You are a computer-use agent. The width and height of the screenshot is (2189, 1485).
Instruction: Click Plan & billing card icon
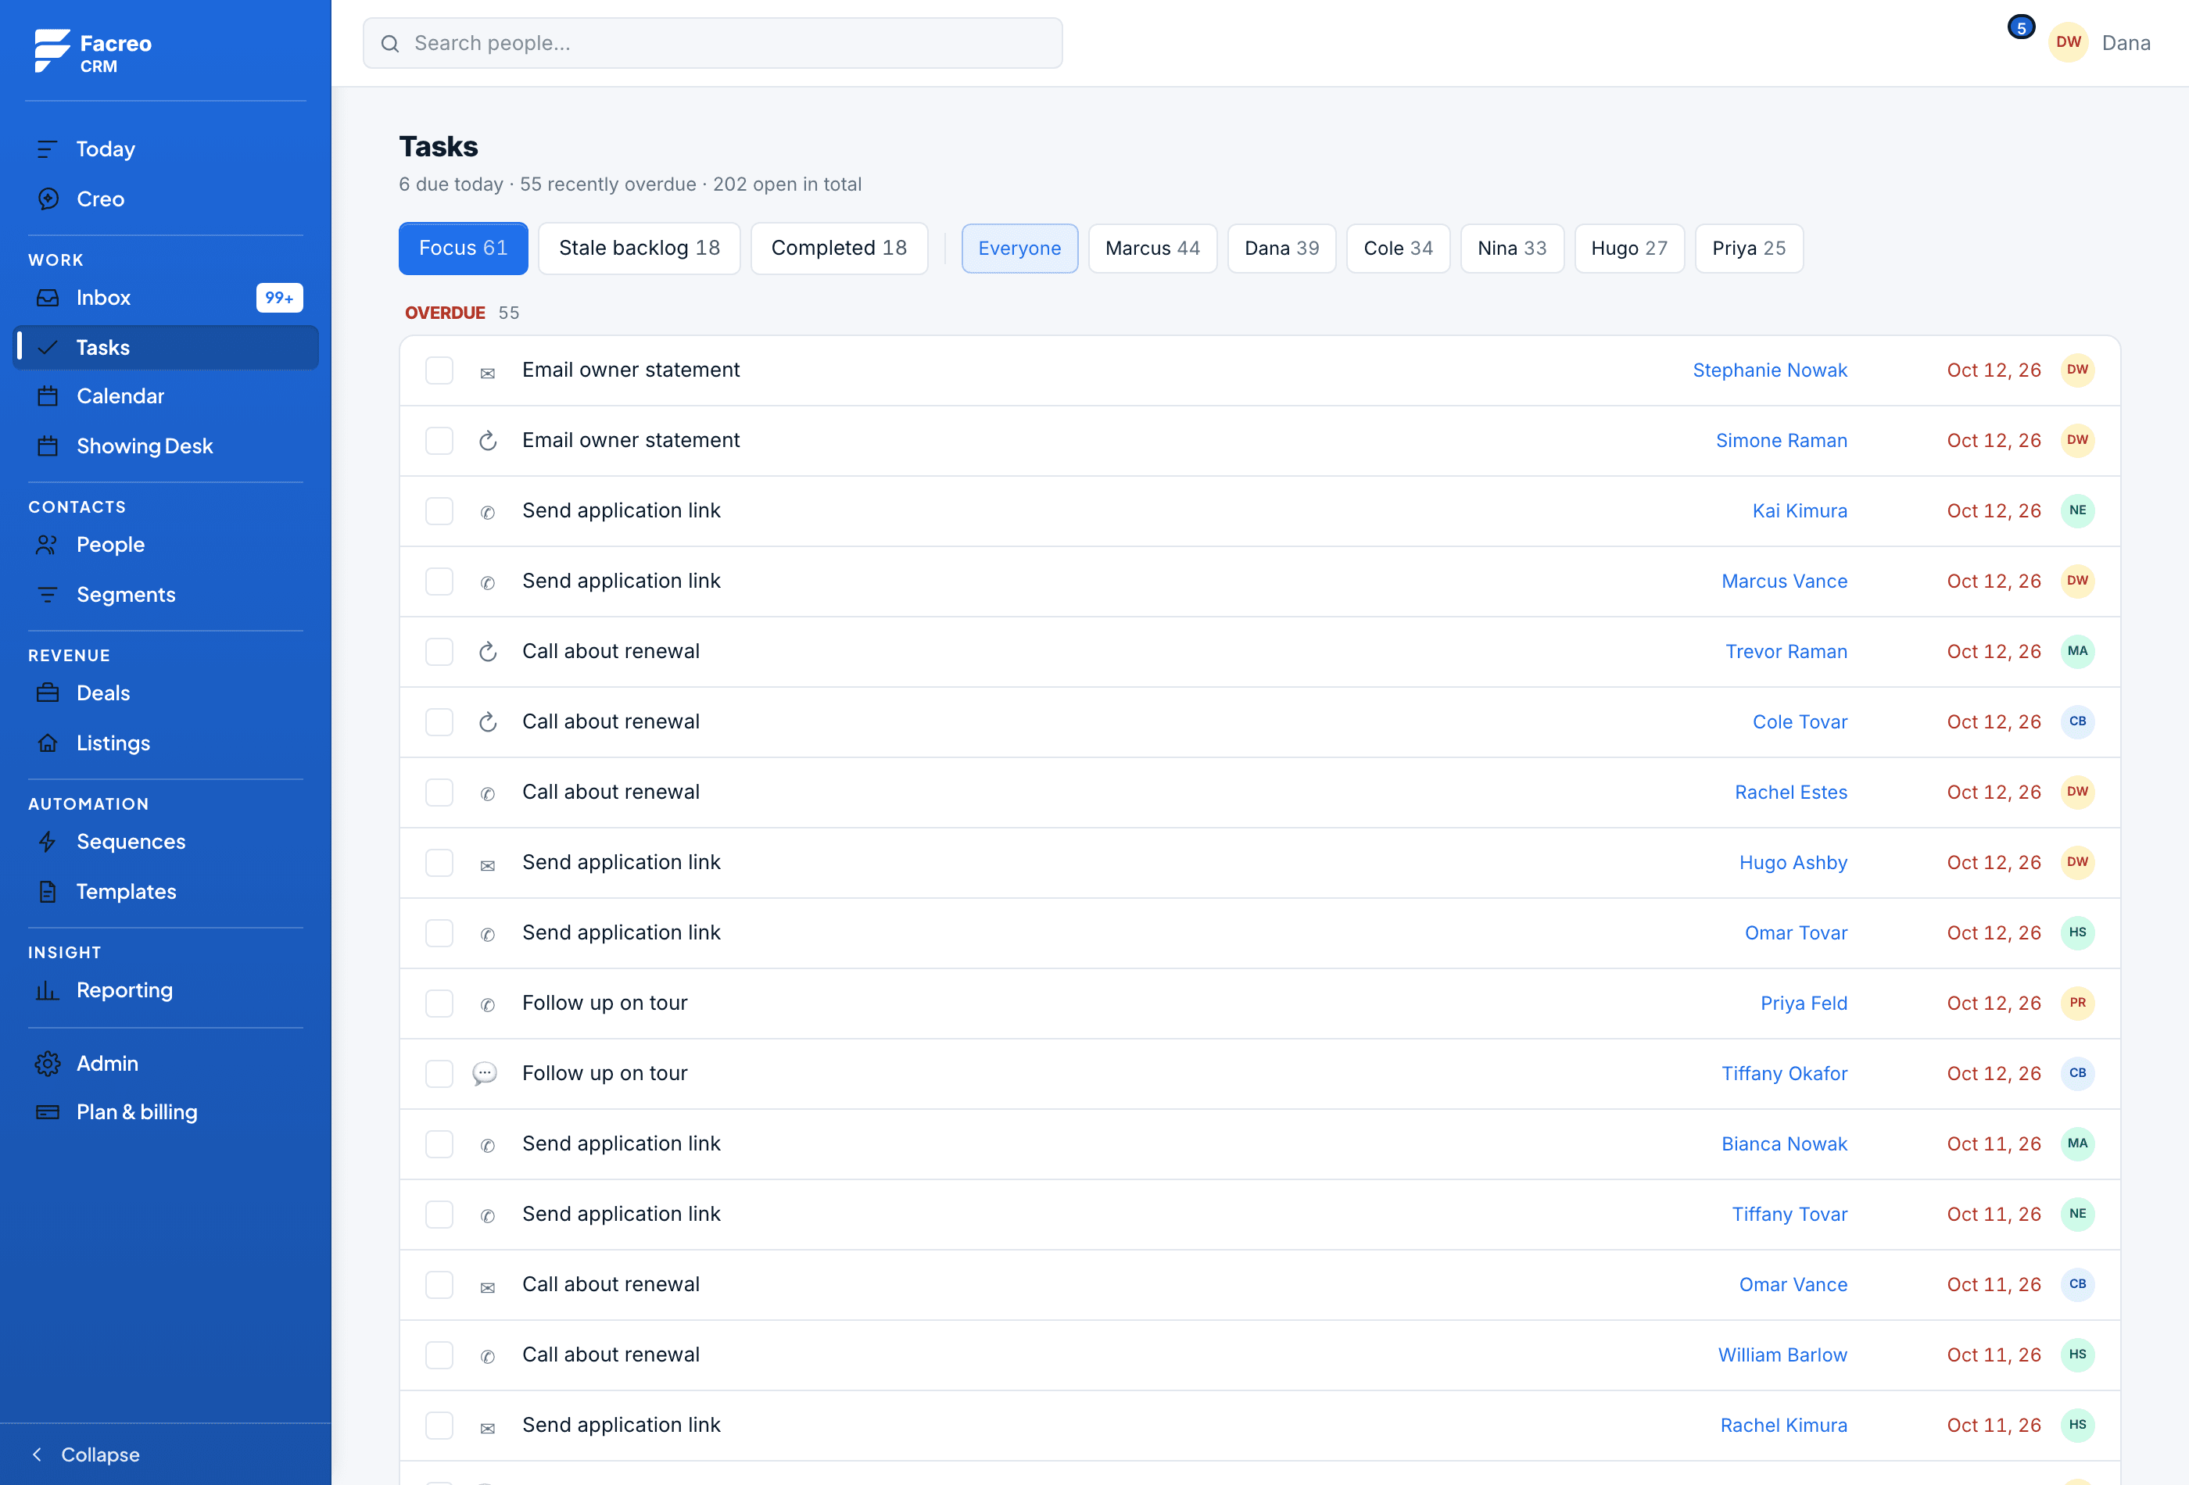click(47, 1112)
